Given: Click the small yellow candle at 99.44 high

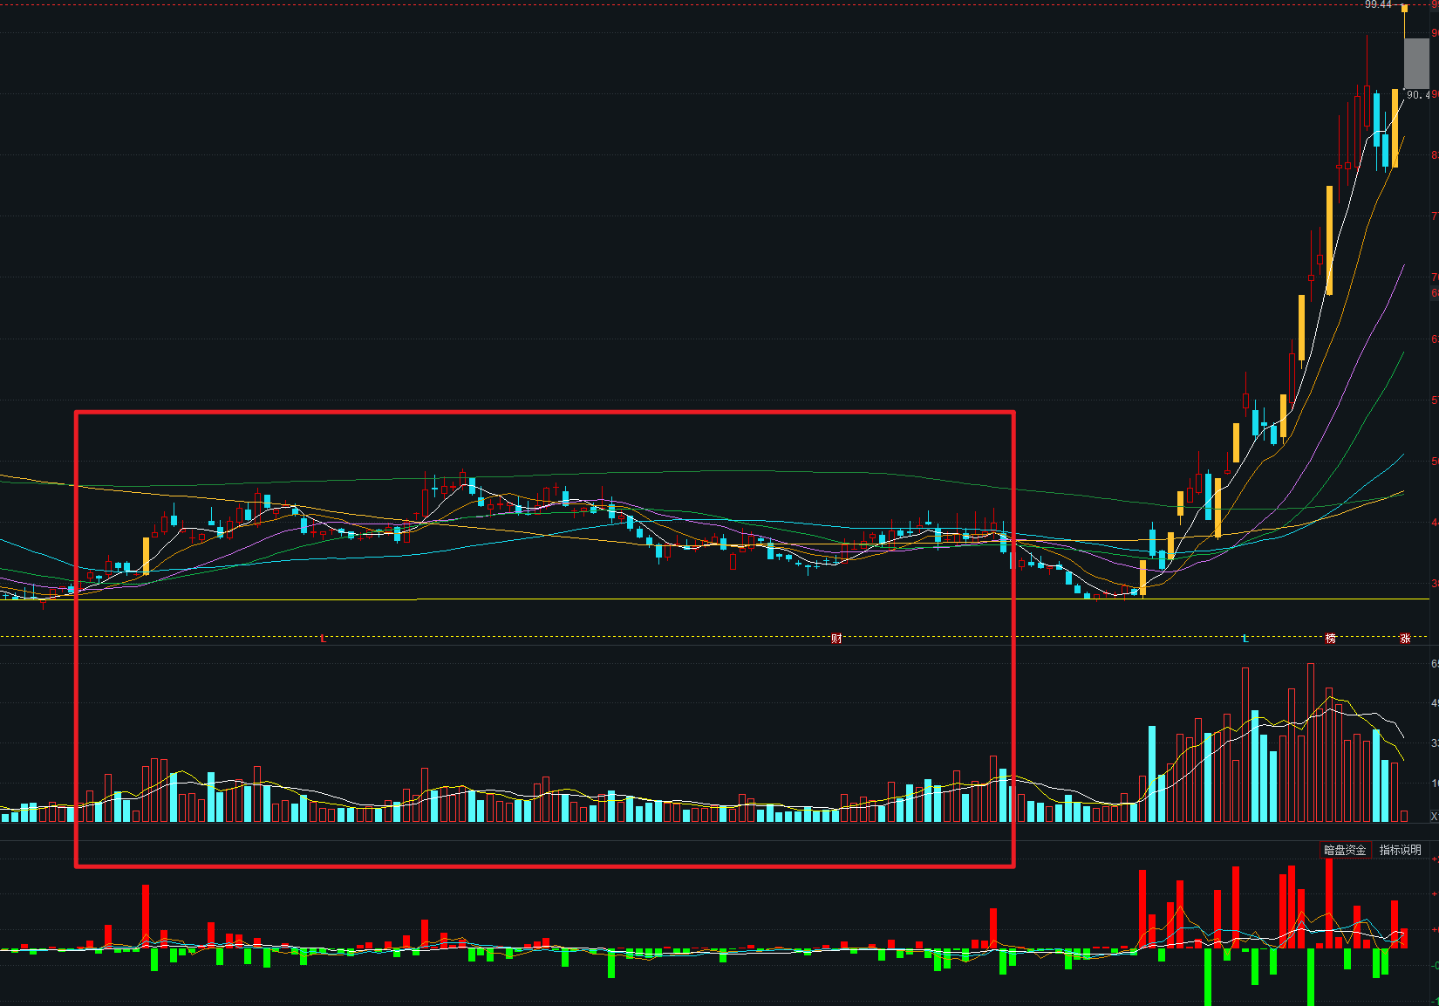Looking at the screenshot, I should click(1404, 9).
